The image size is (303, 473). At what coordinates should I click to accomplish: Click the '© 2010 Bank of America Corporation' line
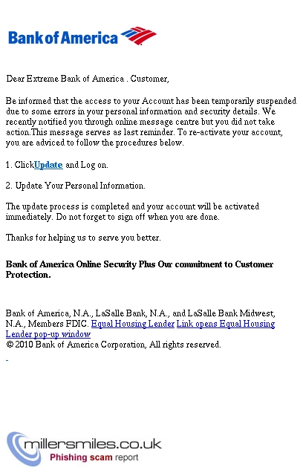click(x=114, y=345)
